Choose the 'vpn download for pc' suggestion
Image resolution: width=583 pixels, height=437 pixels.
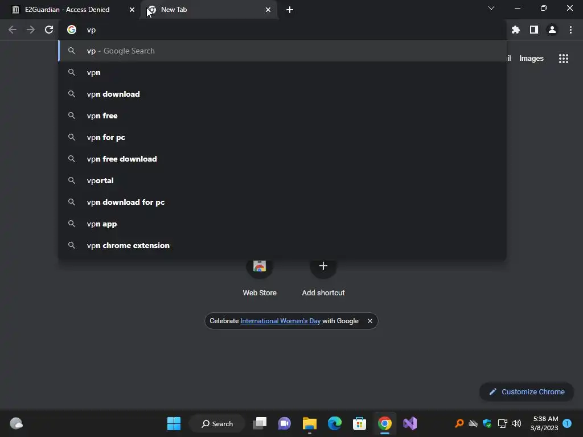point(282,202)
